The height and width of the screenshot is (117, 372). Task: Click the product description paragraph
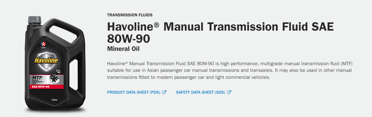[230, 70]
